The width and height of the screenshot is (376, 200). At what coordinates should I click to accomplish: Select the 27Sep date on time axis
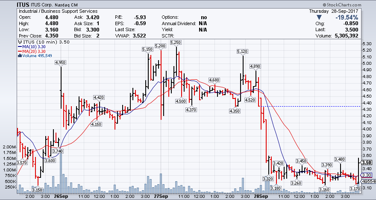[x=160, y=197]
